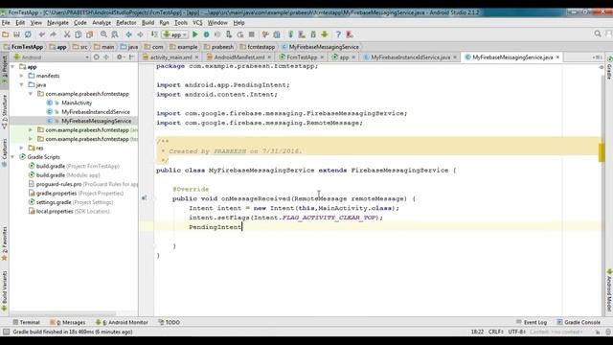
Task: Click the search magnifier at top right
Action: (x=598, y=34)
